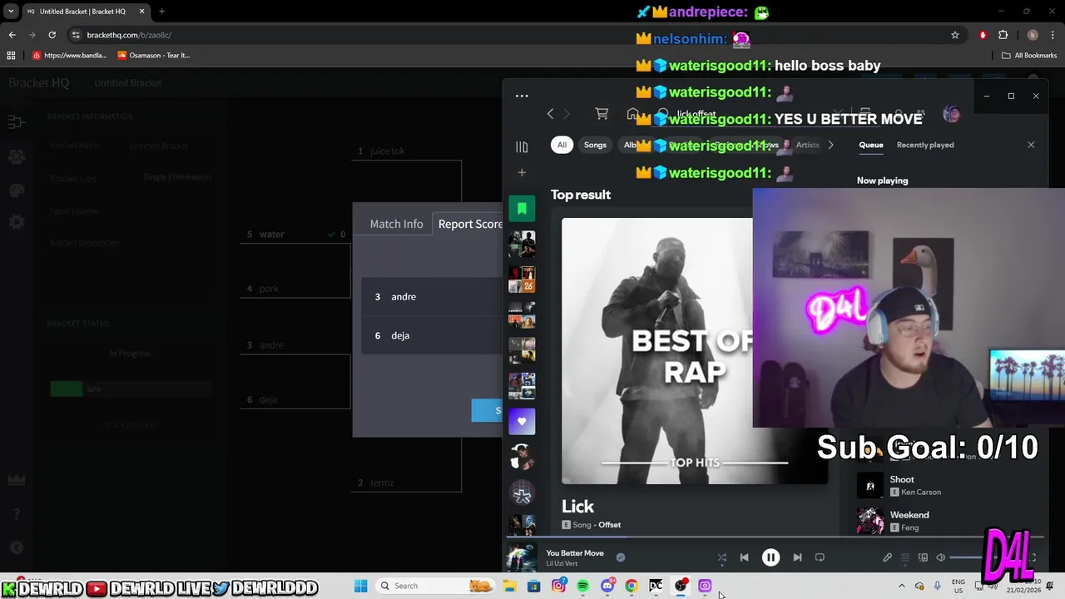The width and height of the screenshot is (1065, 599).
Task: Open Discord from the taskbar
Action: [x=607, y=586]
